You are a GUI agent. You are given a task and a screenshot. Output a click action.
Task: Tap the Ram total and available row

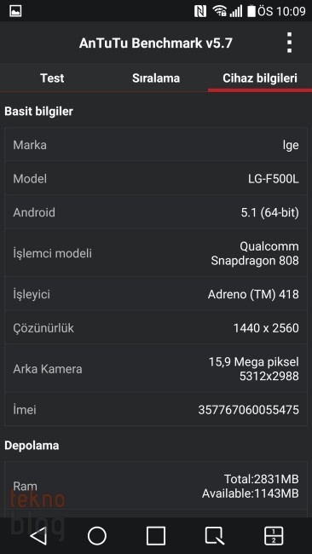click(156, 486)
